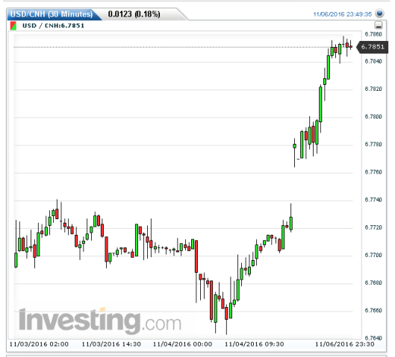Click the tall red candle falling from 6.7710

tap(196, 256)
